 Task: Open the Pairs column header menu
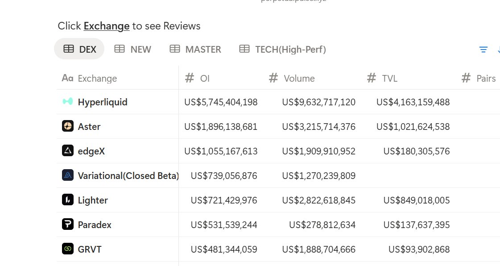(x=485, y=79)
